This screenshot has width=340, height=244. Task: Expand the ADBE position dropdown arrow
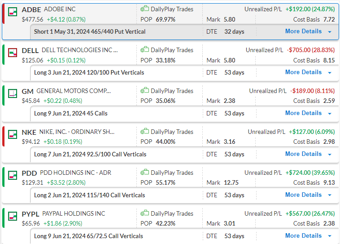coord(330,32)
